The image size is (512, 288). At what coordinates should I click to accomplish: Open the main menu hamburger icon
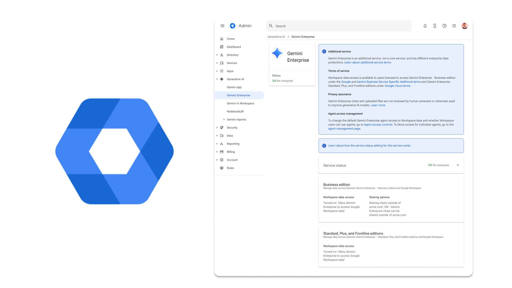(222, 26)
